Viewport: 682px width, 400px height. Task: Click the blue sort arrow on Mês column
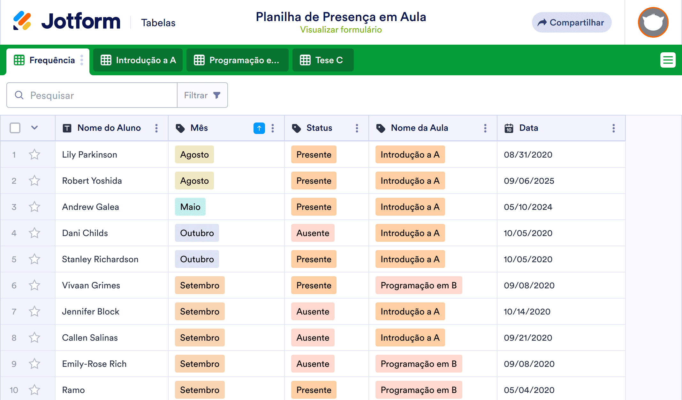click(259, 128)
